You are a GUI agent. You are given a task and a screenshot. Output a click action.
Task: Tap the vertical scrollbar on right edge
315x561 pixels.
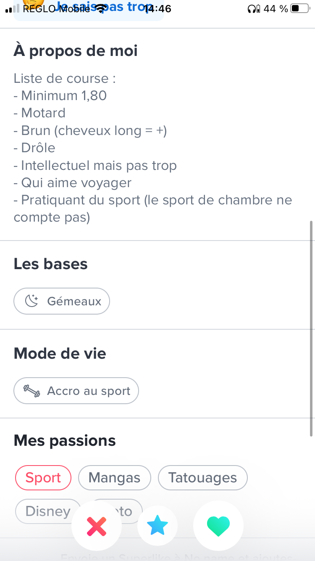click(x=311, y=328)
